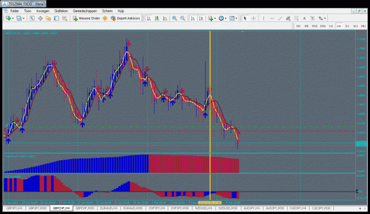Select the Fibonacci Retracement tool
This screenshot has height=214, width=370.
point(296,18)
